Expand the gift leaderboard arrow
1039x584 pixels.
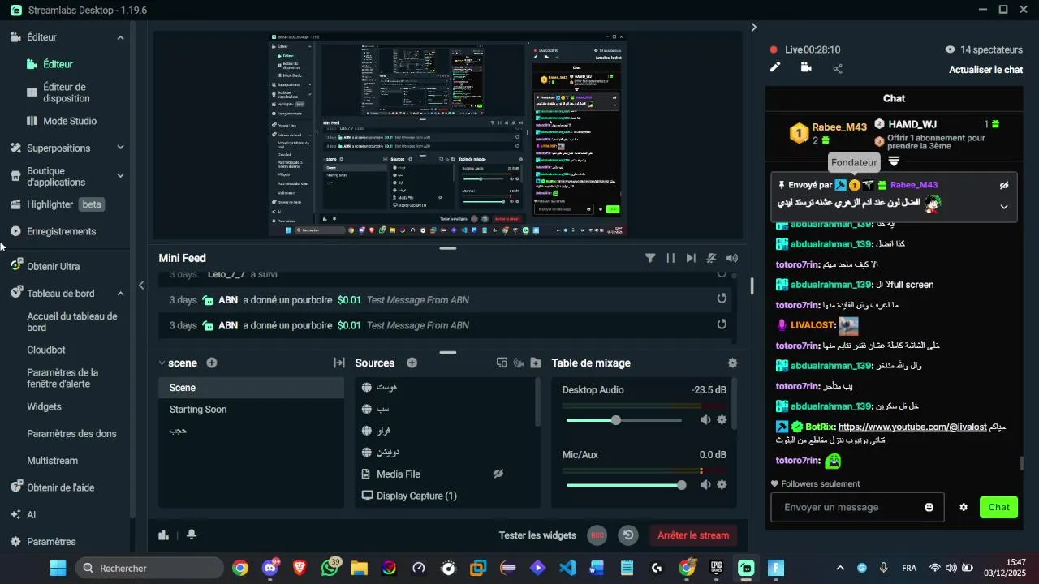pyautogui.click(x=894, y=161)
